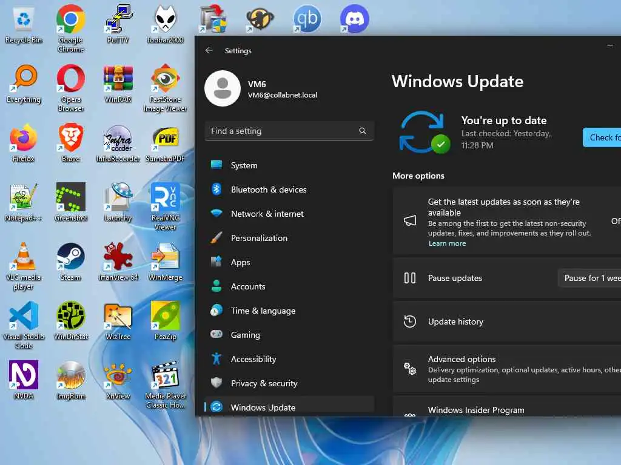
Task: Open Network & internet settings
Action: pyautogui.click(x=289, y=214)
